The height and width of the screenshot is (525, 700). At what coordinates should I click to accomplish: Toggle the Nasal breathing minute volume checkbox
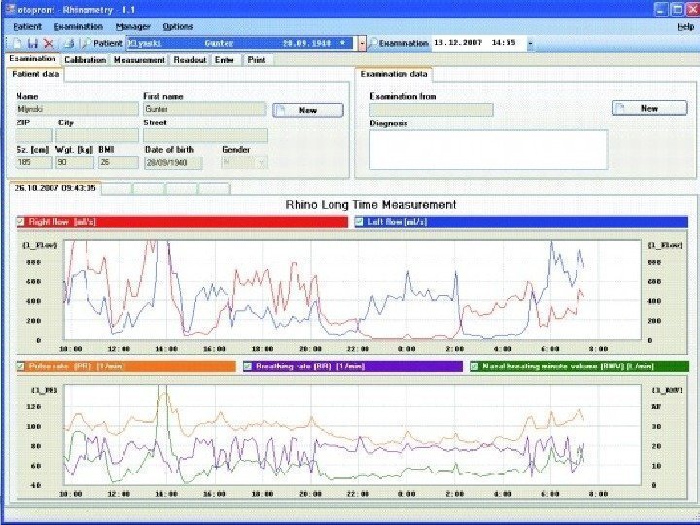[x=474, y=367]
